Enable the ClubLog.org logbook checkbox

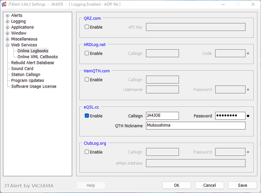click(x=87, y=152)
